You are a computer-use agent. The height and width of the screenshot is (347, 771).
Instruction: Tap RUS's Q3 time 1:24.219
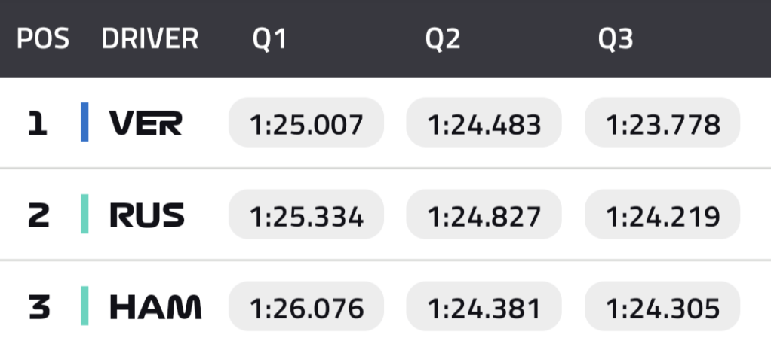(x=662, y=215)
